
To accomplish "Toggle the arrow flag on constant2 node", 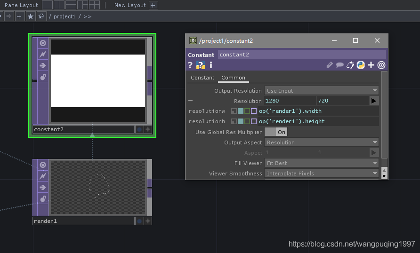I will 43,65.
